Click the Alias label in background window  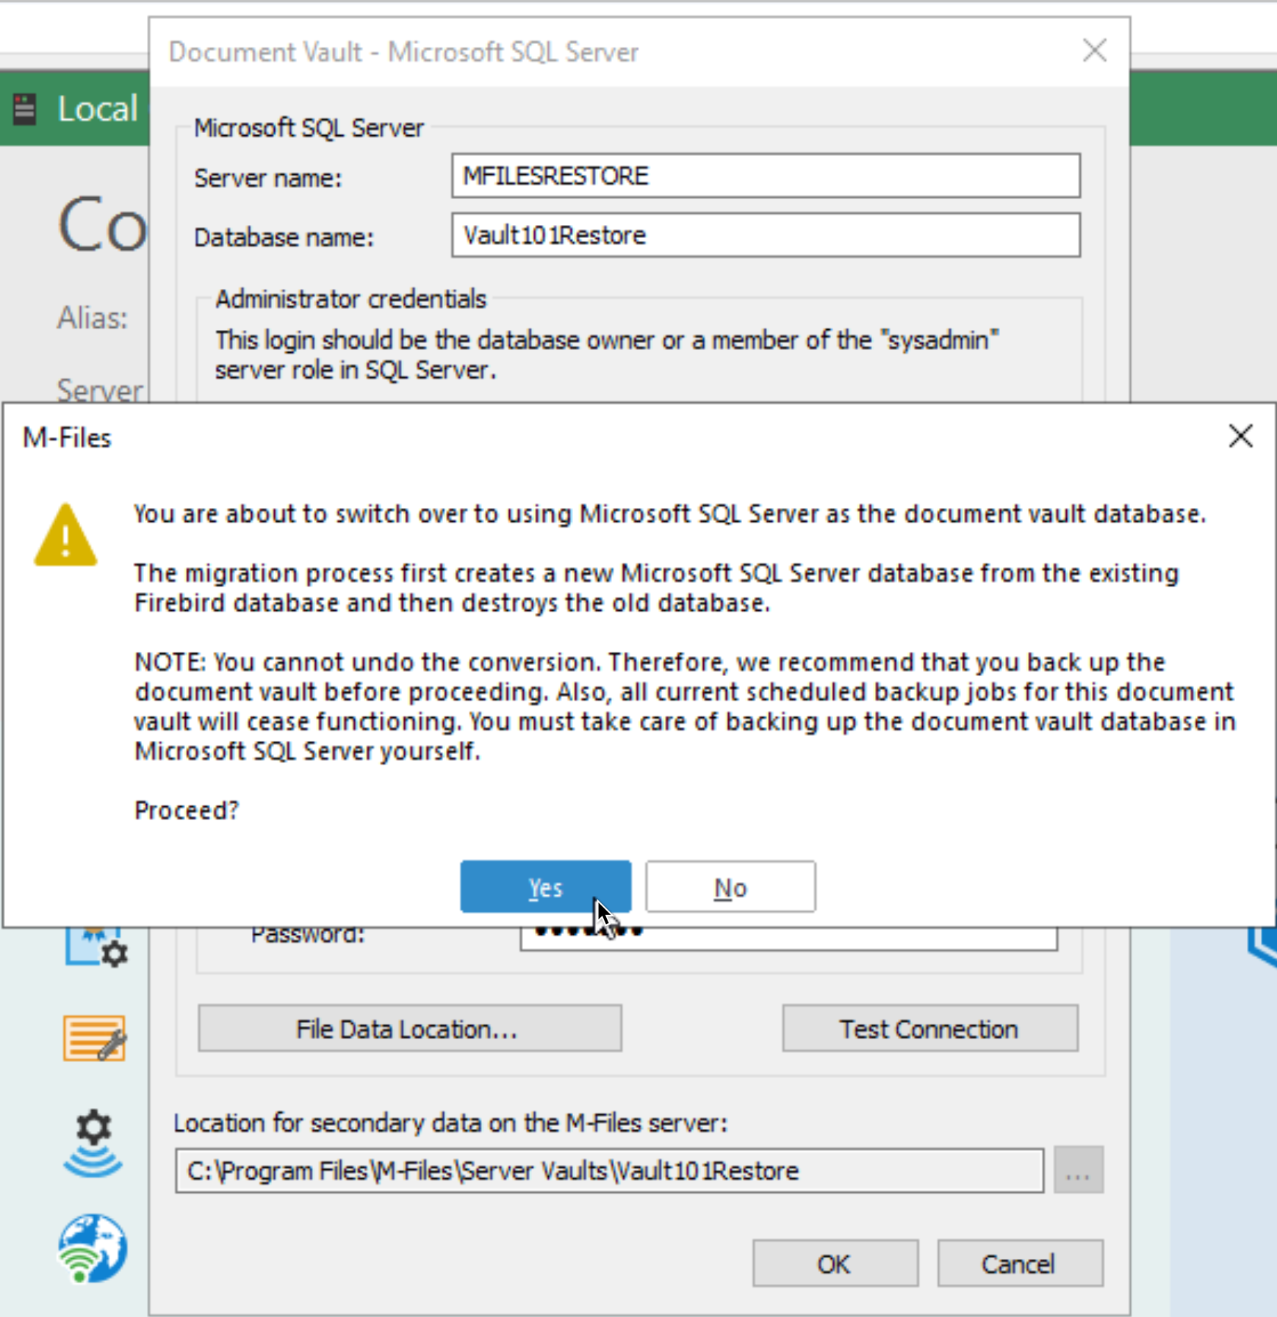(x=93, y=318)
